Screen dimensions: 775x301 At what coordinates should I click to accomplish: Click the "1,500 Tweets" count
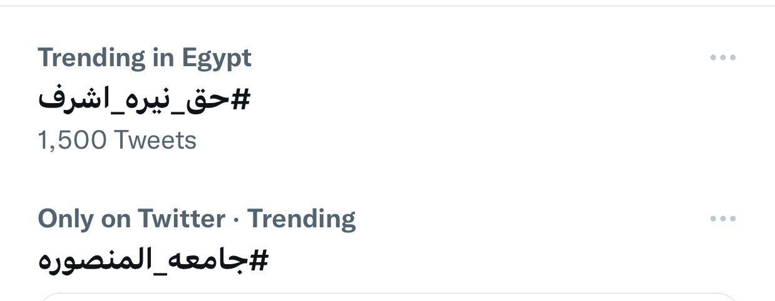[117, 140]
